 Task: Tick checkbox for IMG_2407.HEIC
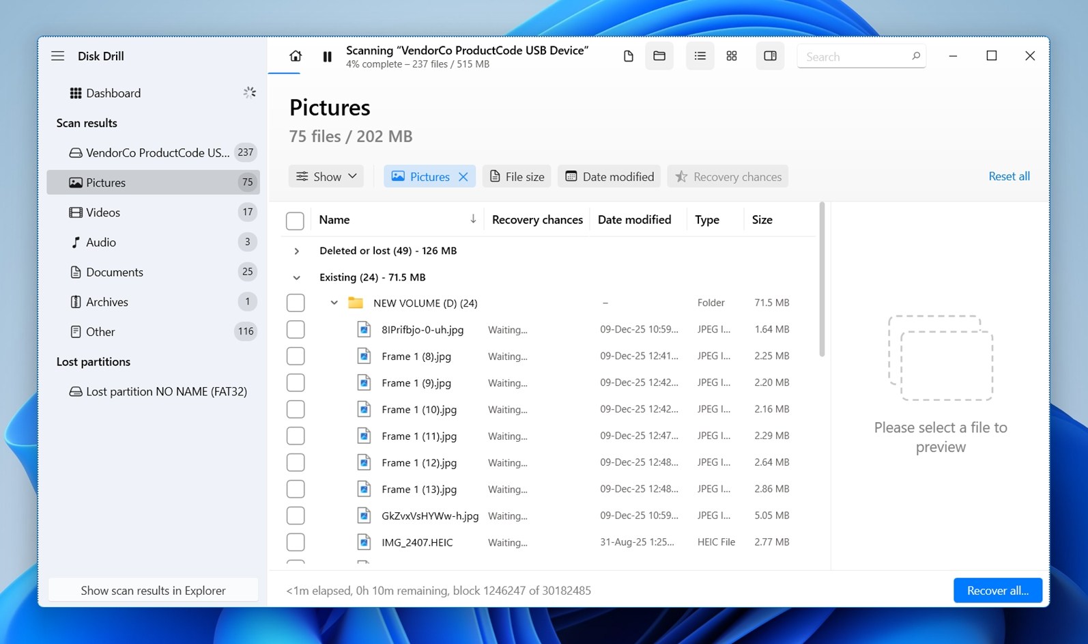(296, 542)
